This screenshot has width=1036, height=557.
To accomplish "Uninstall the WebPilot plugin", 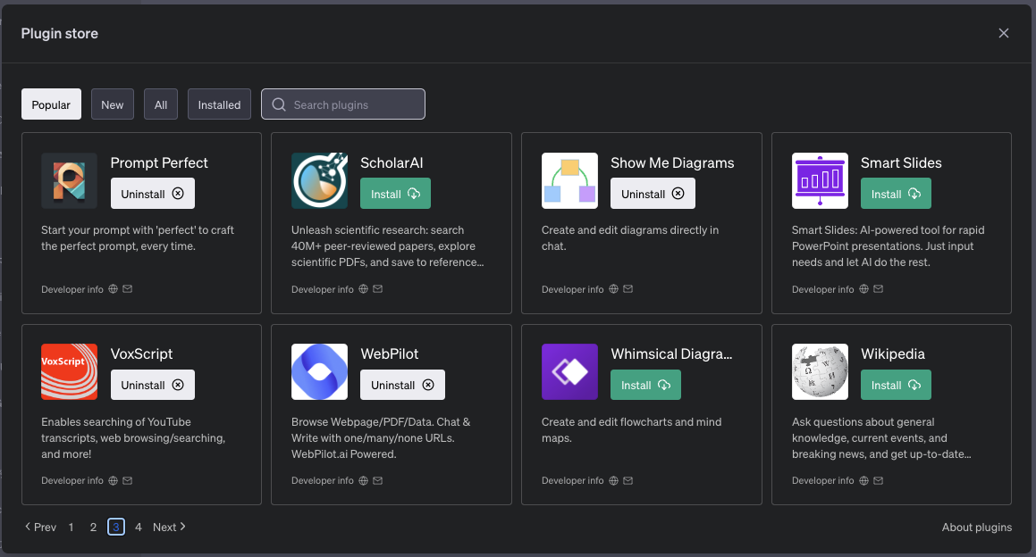I will coord(402,385).
